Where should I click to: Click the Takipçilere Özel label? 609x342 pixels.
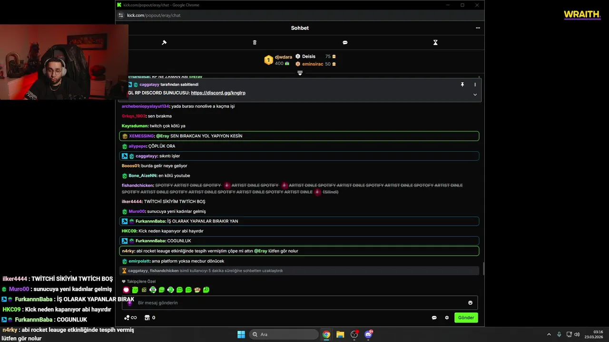[141, 282]
